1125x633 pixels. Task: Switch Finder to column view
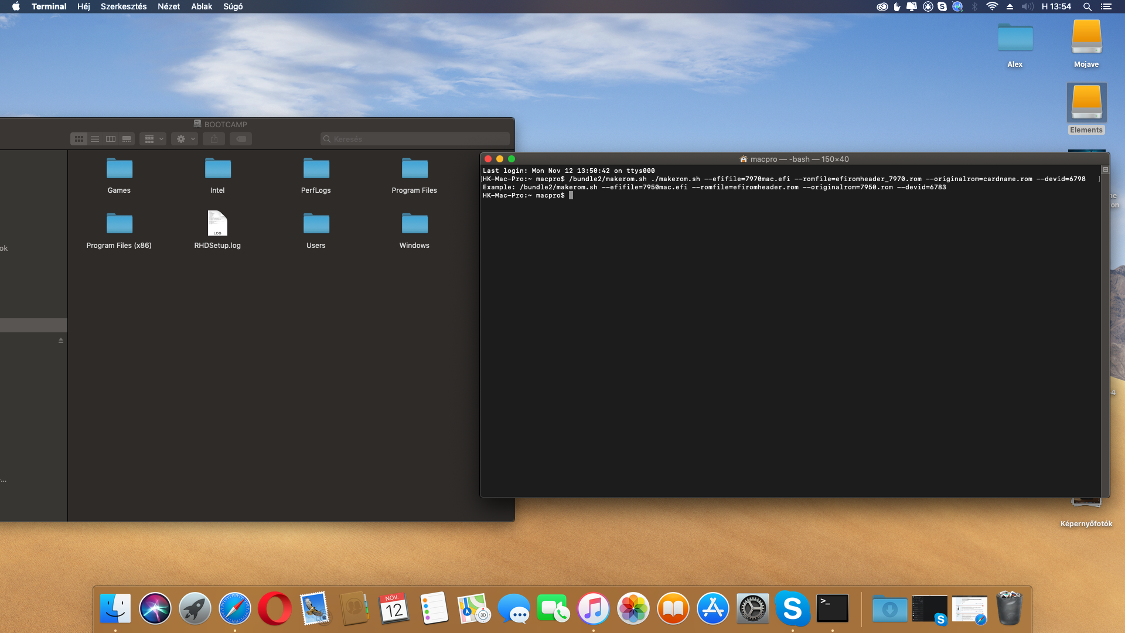coord(111,139)
